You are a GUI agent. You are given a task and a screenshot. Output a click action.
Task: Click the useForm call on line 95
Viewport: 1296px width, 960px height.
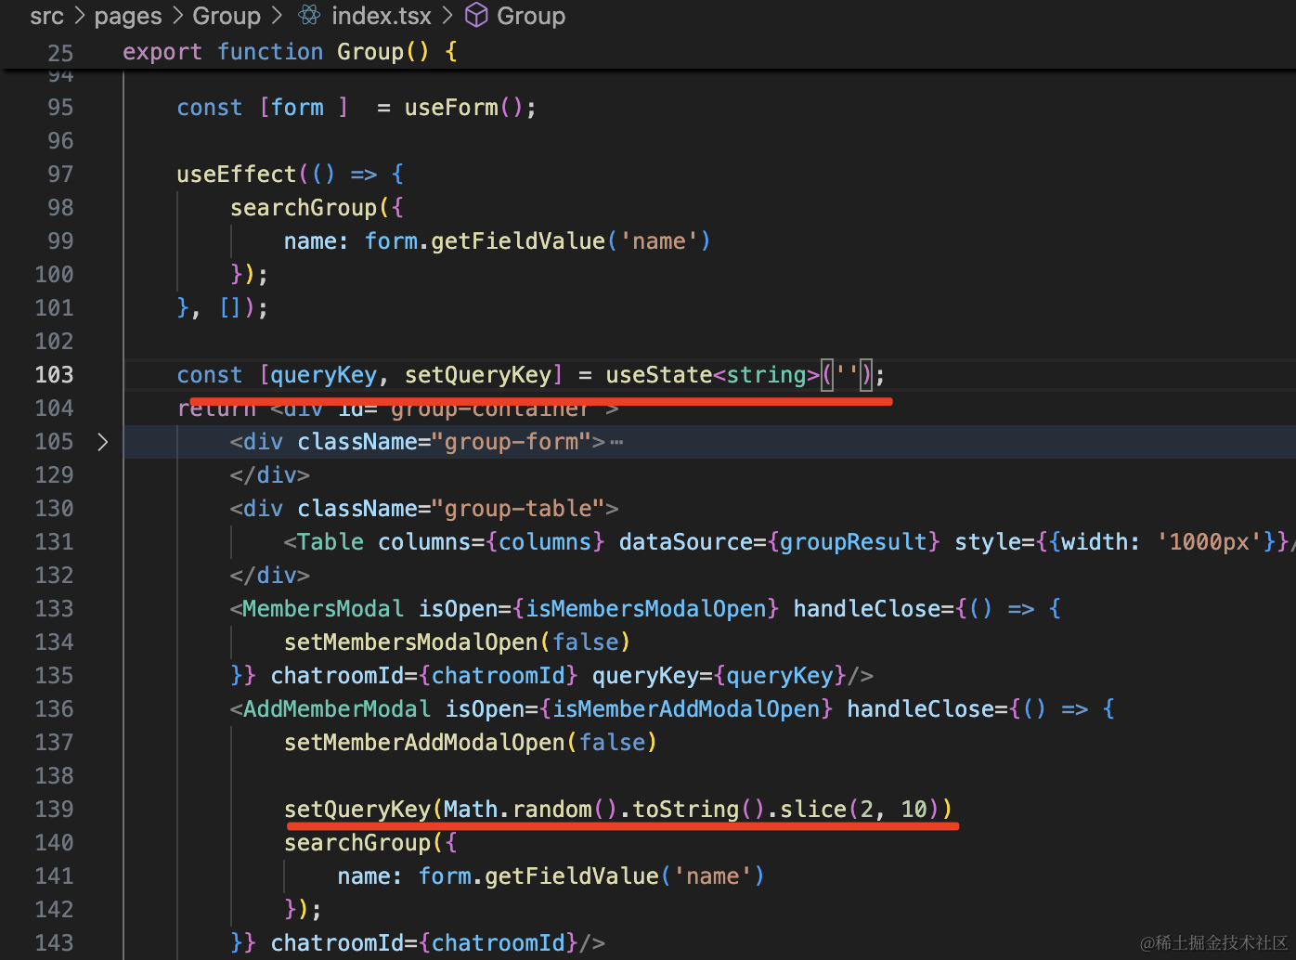tap(450, 108)
